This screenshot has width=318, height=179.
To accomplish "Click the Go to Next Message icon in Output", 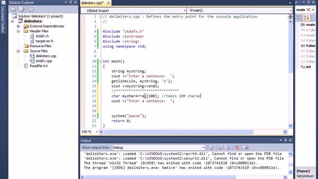I will tap(228, 148).
